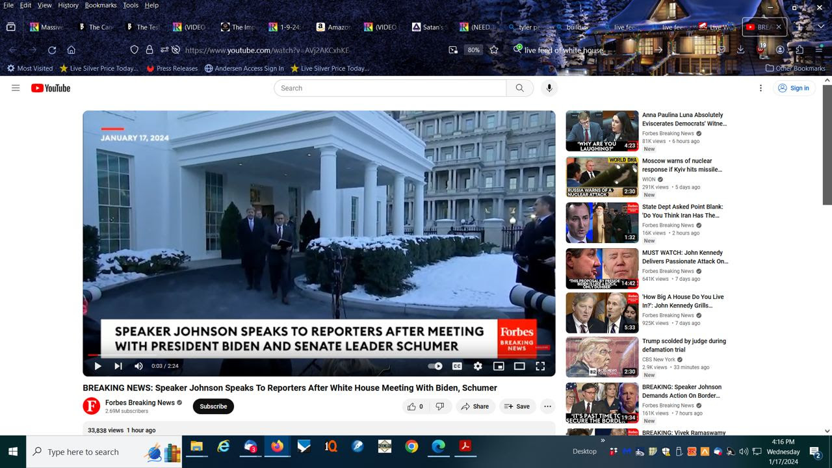This screenshot has height=468, width=832.
Task: Mute the video using the speaker icon
Action: coord(138,366)
